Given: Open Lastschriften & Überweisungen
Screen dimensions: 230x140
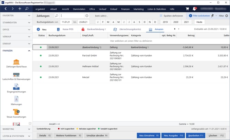Looking at the screenshot, I should (16, 76).
